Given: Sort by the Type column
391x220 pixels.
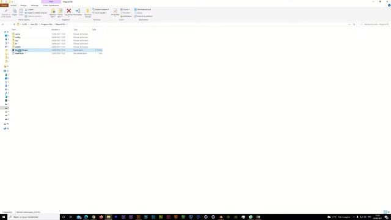Looking at the screenshot, I should (75, 30).
